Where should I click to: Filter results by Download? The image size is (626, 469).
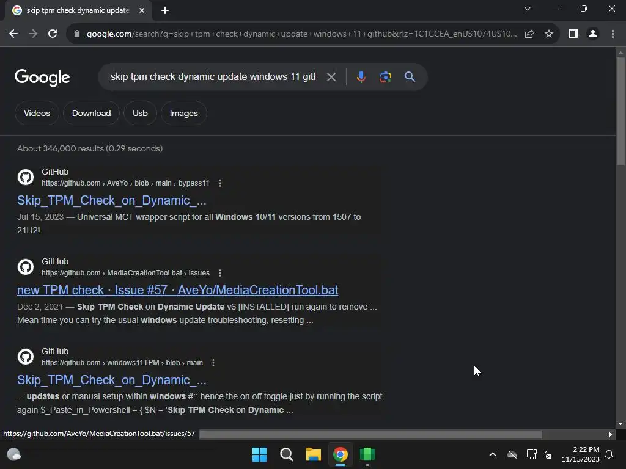[x=92, y=113]
